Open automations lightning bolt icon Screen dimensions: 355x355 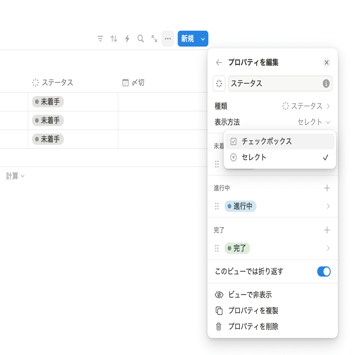[x=127, y=39]
